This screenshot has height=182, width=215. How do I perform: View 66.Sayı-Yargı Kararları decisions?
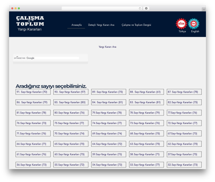(33, 144)
